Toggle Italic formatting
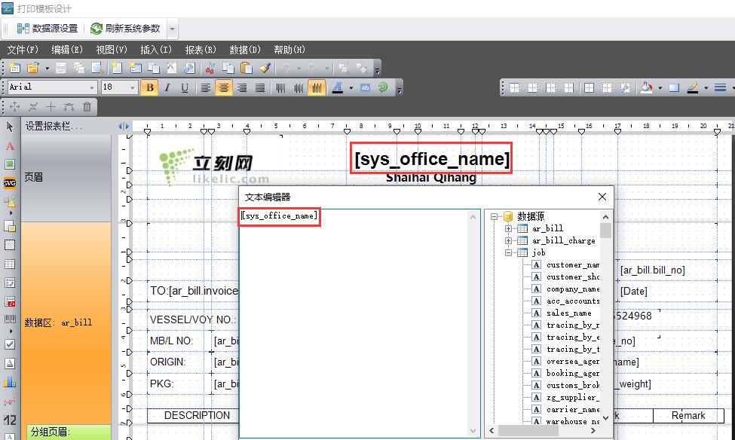 click(x=167, y=87)
